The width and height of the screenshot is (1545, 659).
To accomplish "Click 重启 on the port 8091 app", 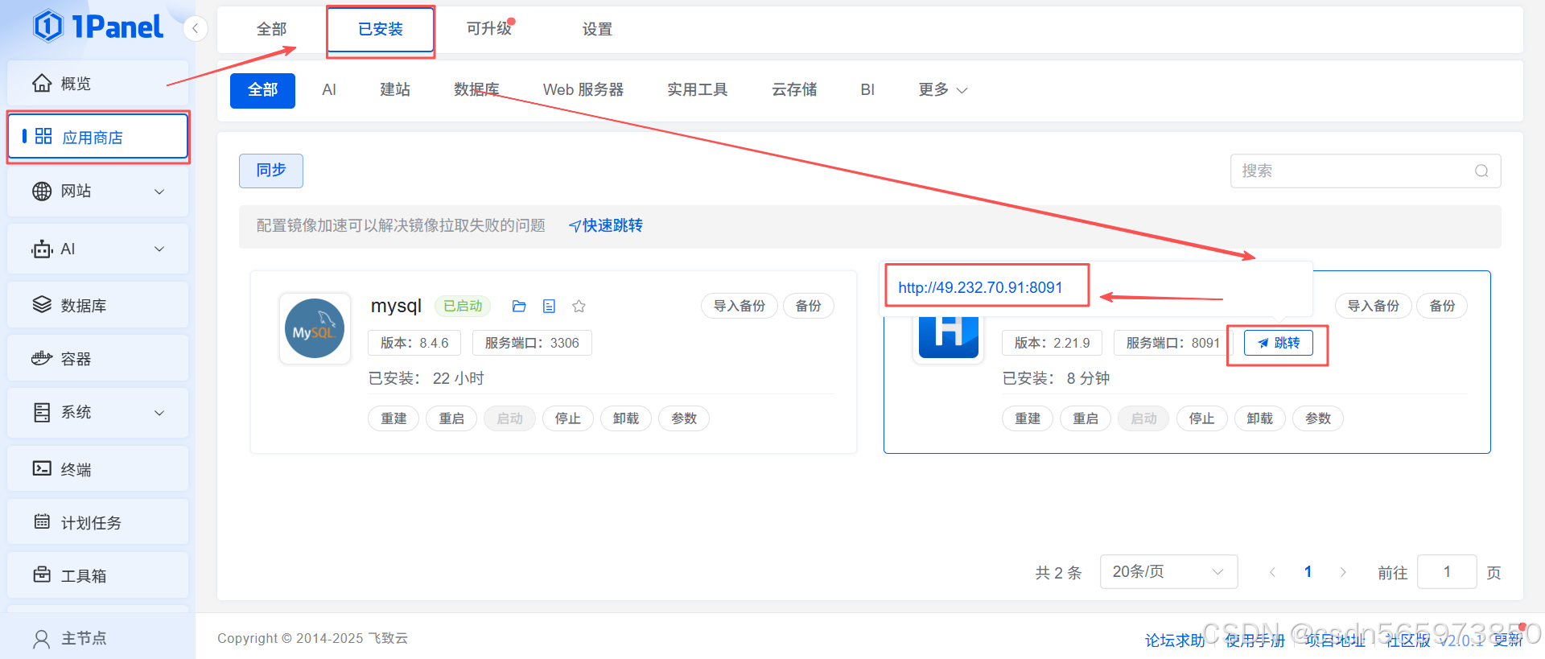I will (x=1086, y=418).
